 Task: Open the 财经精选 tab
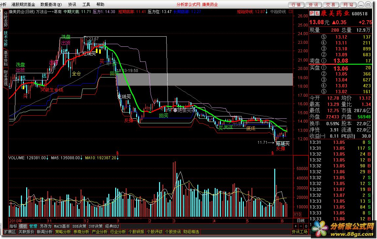191,232
